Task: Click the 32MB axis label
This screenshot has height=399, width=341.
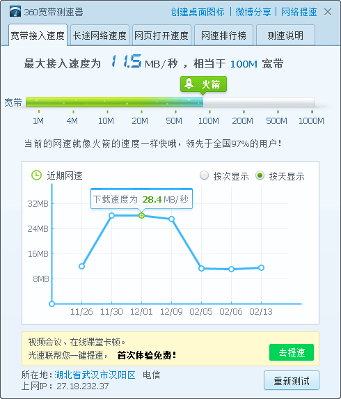Action: [38, 204]
